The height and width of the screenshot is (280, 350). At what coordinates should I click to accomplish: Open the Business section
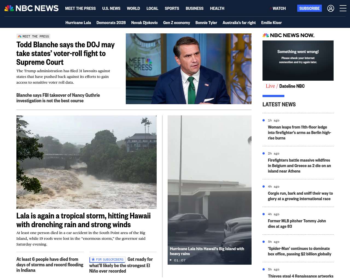pyautogui.click(x=194, y=8)
